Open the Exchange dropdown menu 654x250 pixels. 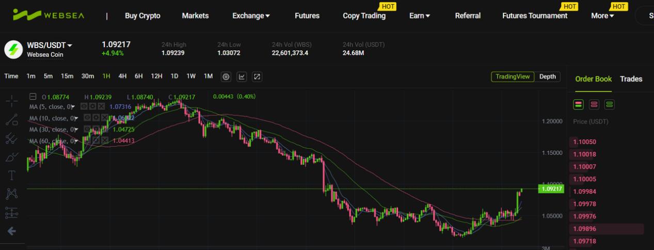pos(251,15)
